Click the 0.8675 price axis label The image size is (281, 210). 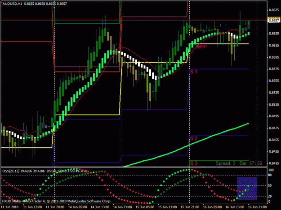pyautogui.click(x=274, y=10)
